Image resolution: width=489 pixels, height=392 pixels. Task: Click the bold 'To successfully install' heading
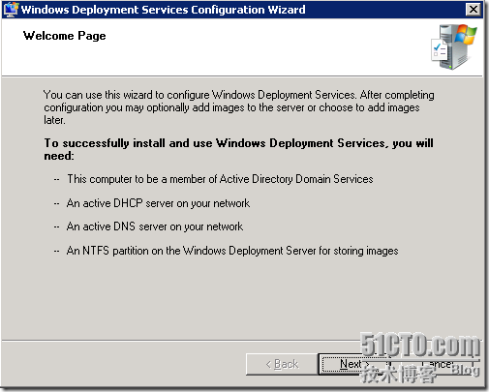pos(238,149)
